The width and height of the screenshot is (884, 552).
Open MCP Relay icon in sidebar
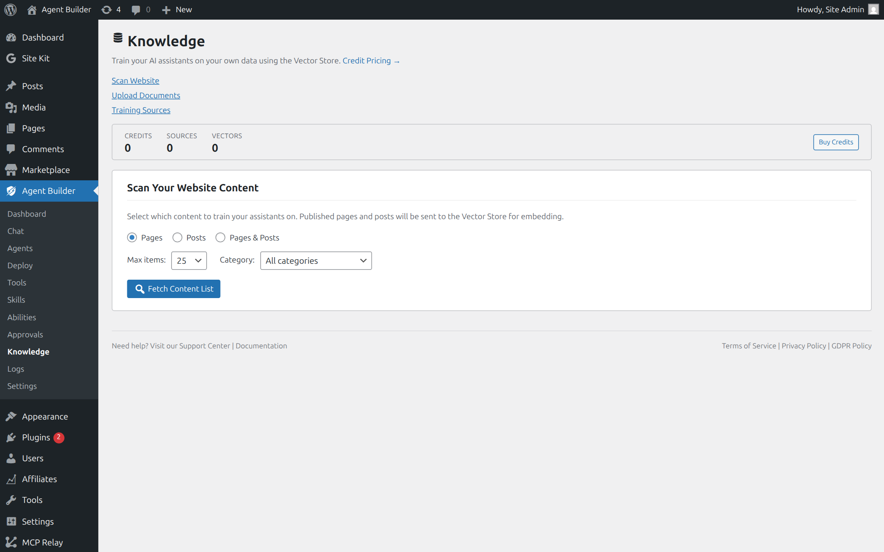click(x=11, y=542)
